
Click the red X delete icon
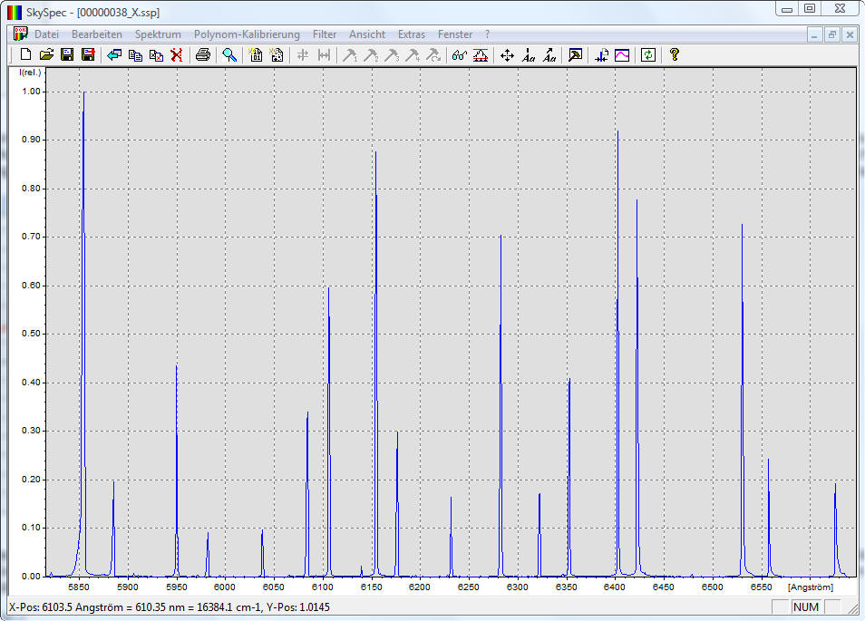tap(177, 54)
